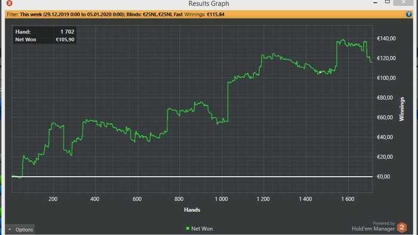Click the Hand 1 702 tooltip row
418x235 pixels.
coord(45,32)
